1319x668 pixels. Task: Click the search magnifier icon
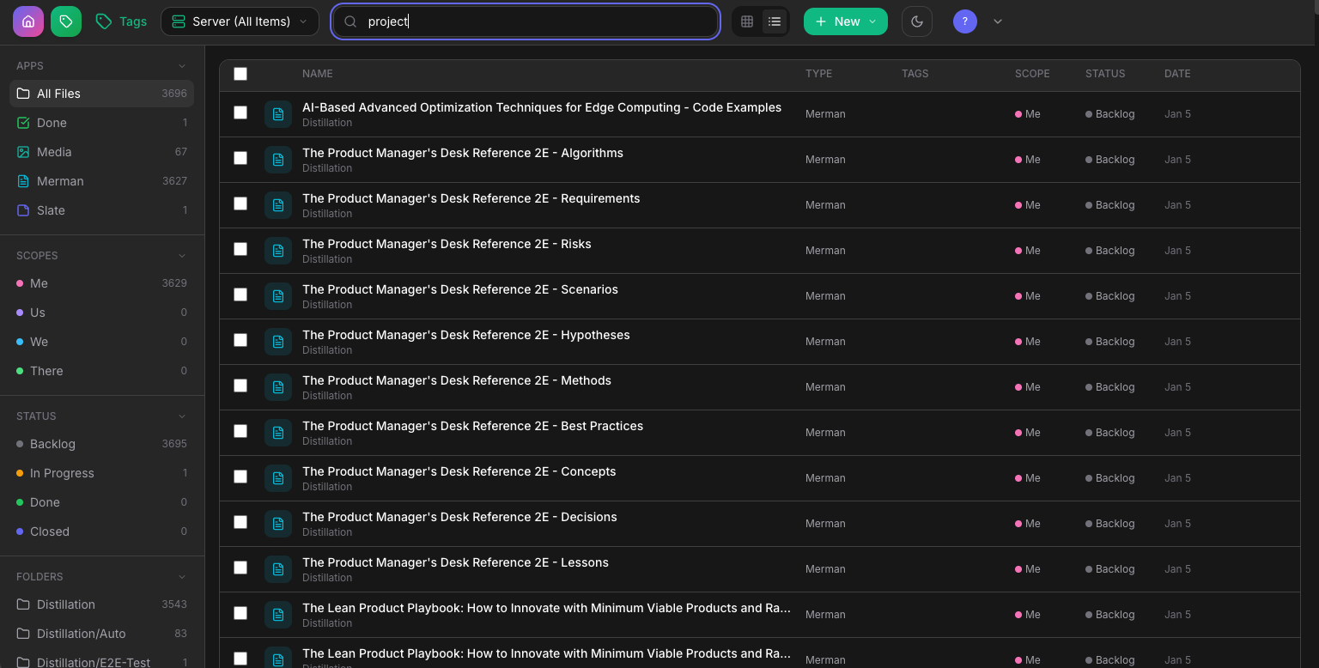point(350,21)
